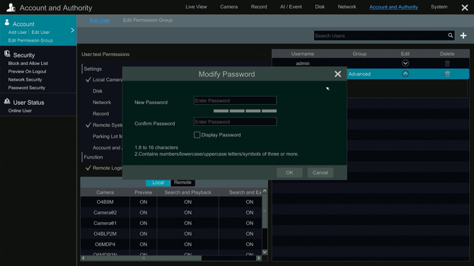
Task: Close the Modify Password dialog
Action: (337, 74)
